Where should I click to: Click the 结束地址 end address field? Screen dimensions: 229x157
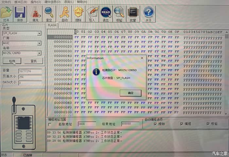tap(131, 124)
